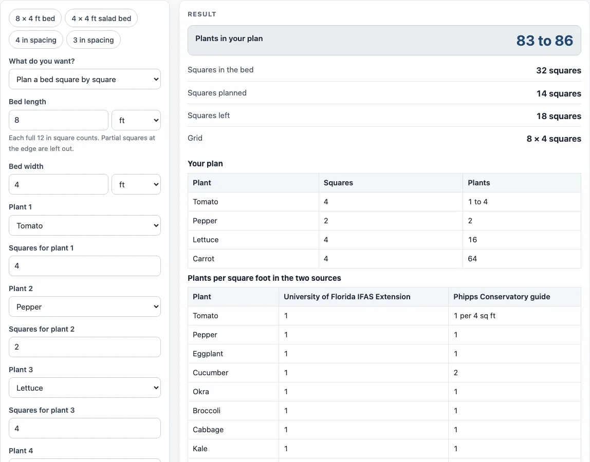Expand the Plant 2 Pepper dropdown
590x462 pixels.
coord(85,307)
